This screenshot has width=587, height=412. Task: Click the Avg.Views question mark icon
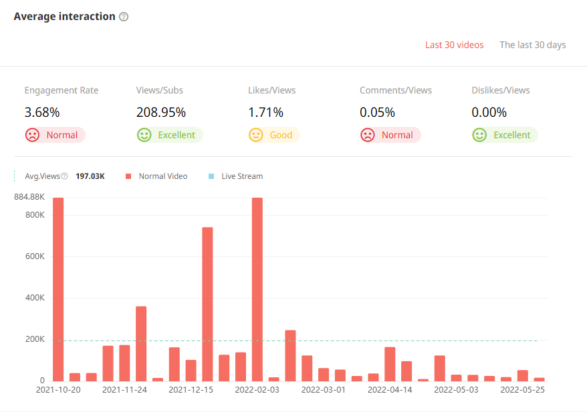[x=64, y=176]
